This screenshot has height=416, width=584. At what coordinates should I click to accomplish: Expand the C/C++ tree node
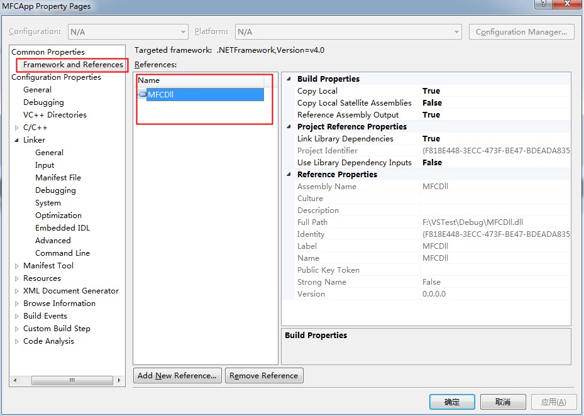point(16,128)
